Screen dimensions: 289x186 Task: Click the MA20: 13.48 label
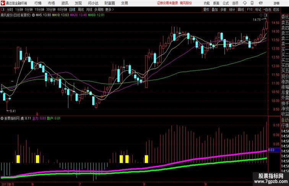(78, 15)
